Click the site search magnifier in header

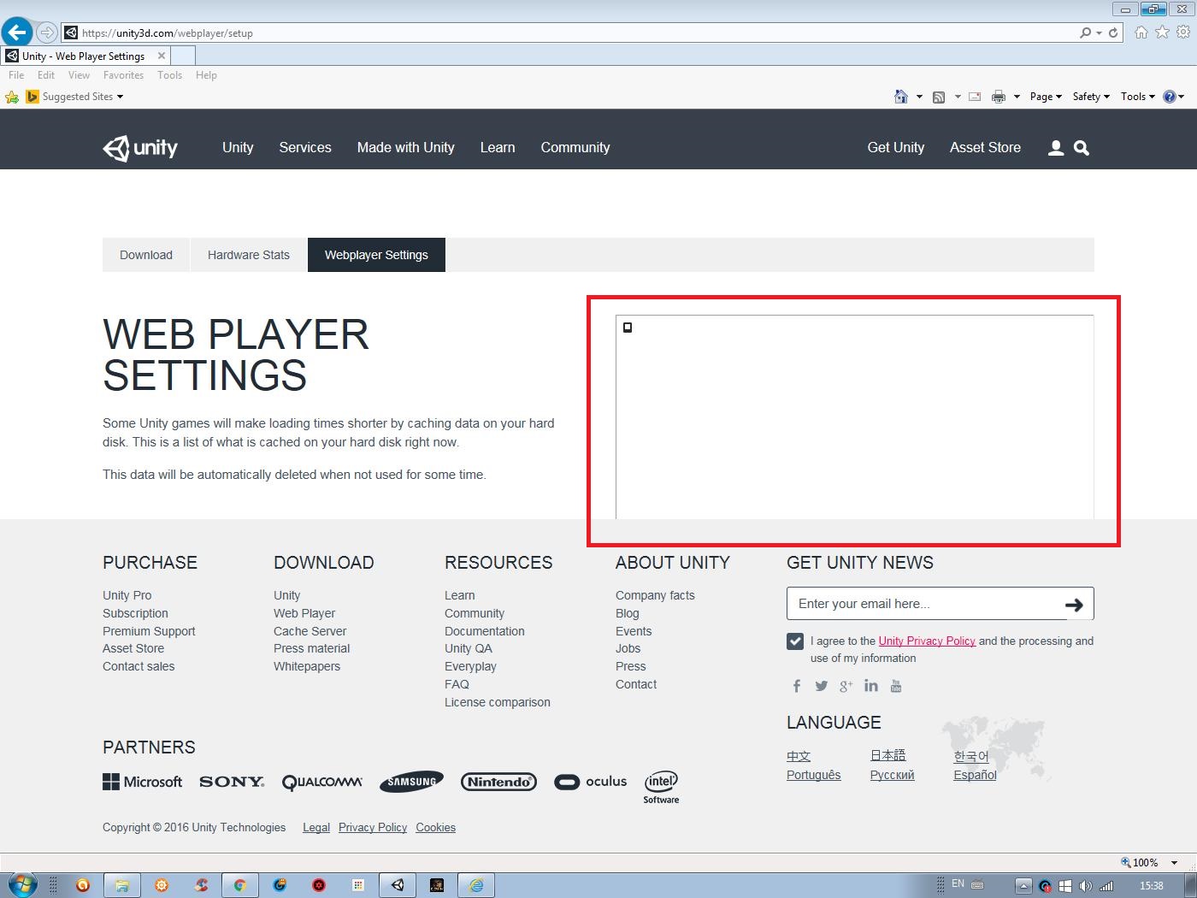(1082, 148)
